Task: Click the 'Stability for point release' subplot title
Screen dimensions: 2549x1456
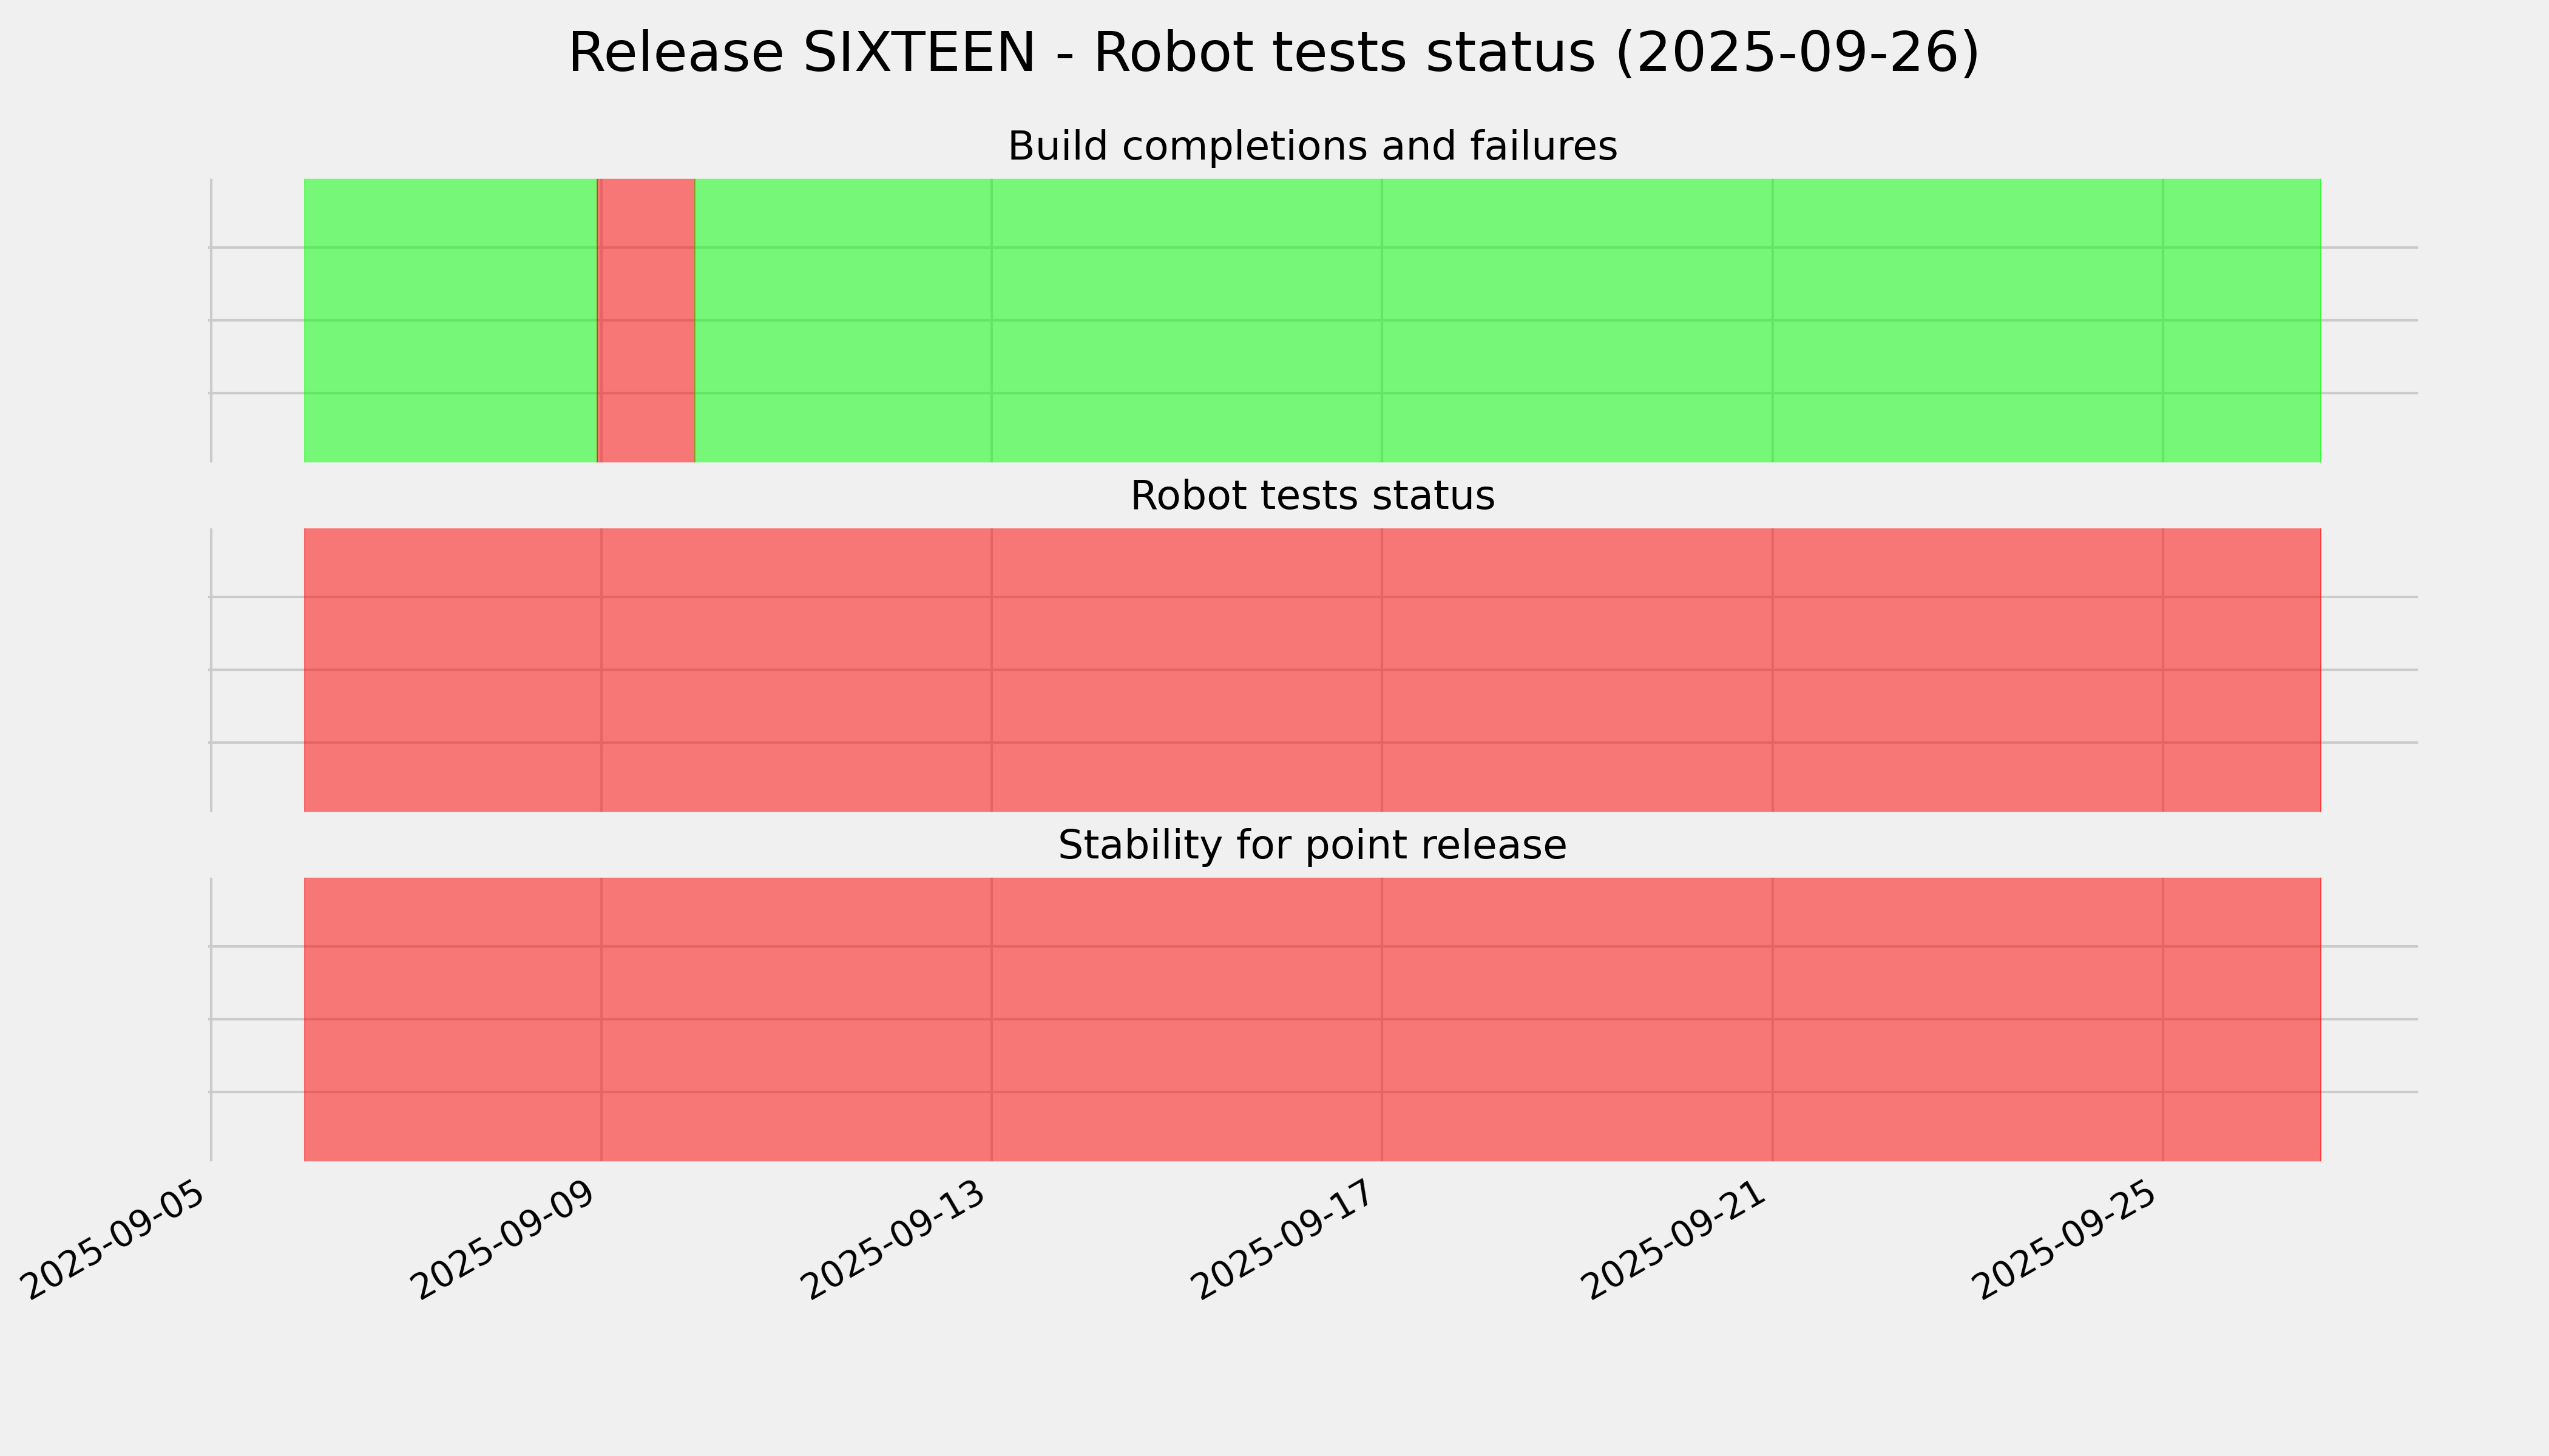Action: [x=1312, y=846]
